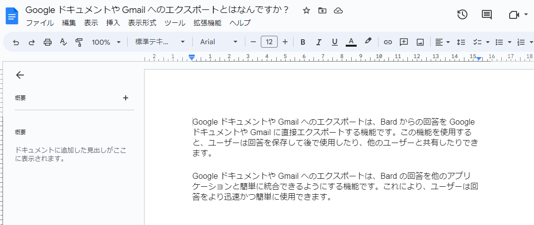Viewport: 534px width, 225px height.
Task: Open the 表示 menu
Action: coord(91,23)
